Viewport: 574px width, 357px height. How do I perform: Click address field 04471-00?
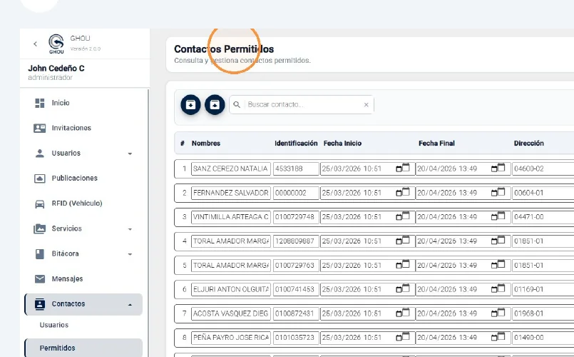tap(543, 217)
